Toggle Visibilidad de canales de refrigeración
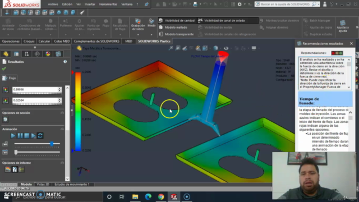This screenshot has height=202, width=359. click(227, 34)
